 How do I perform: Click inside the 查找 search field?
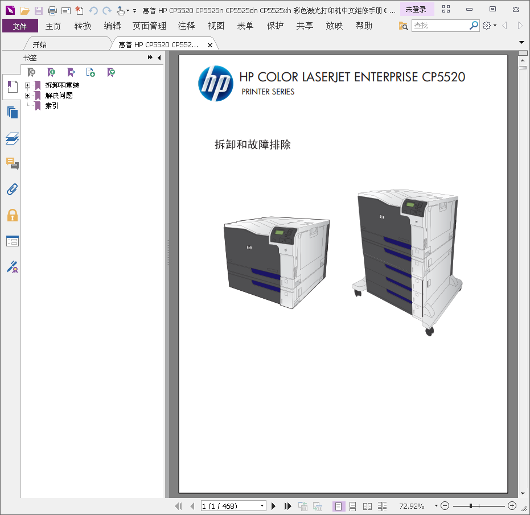[441, 26]
